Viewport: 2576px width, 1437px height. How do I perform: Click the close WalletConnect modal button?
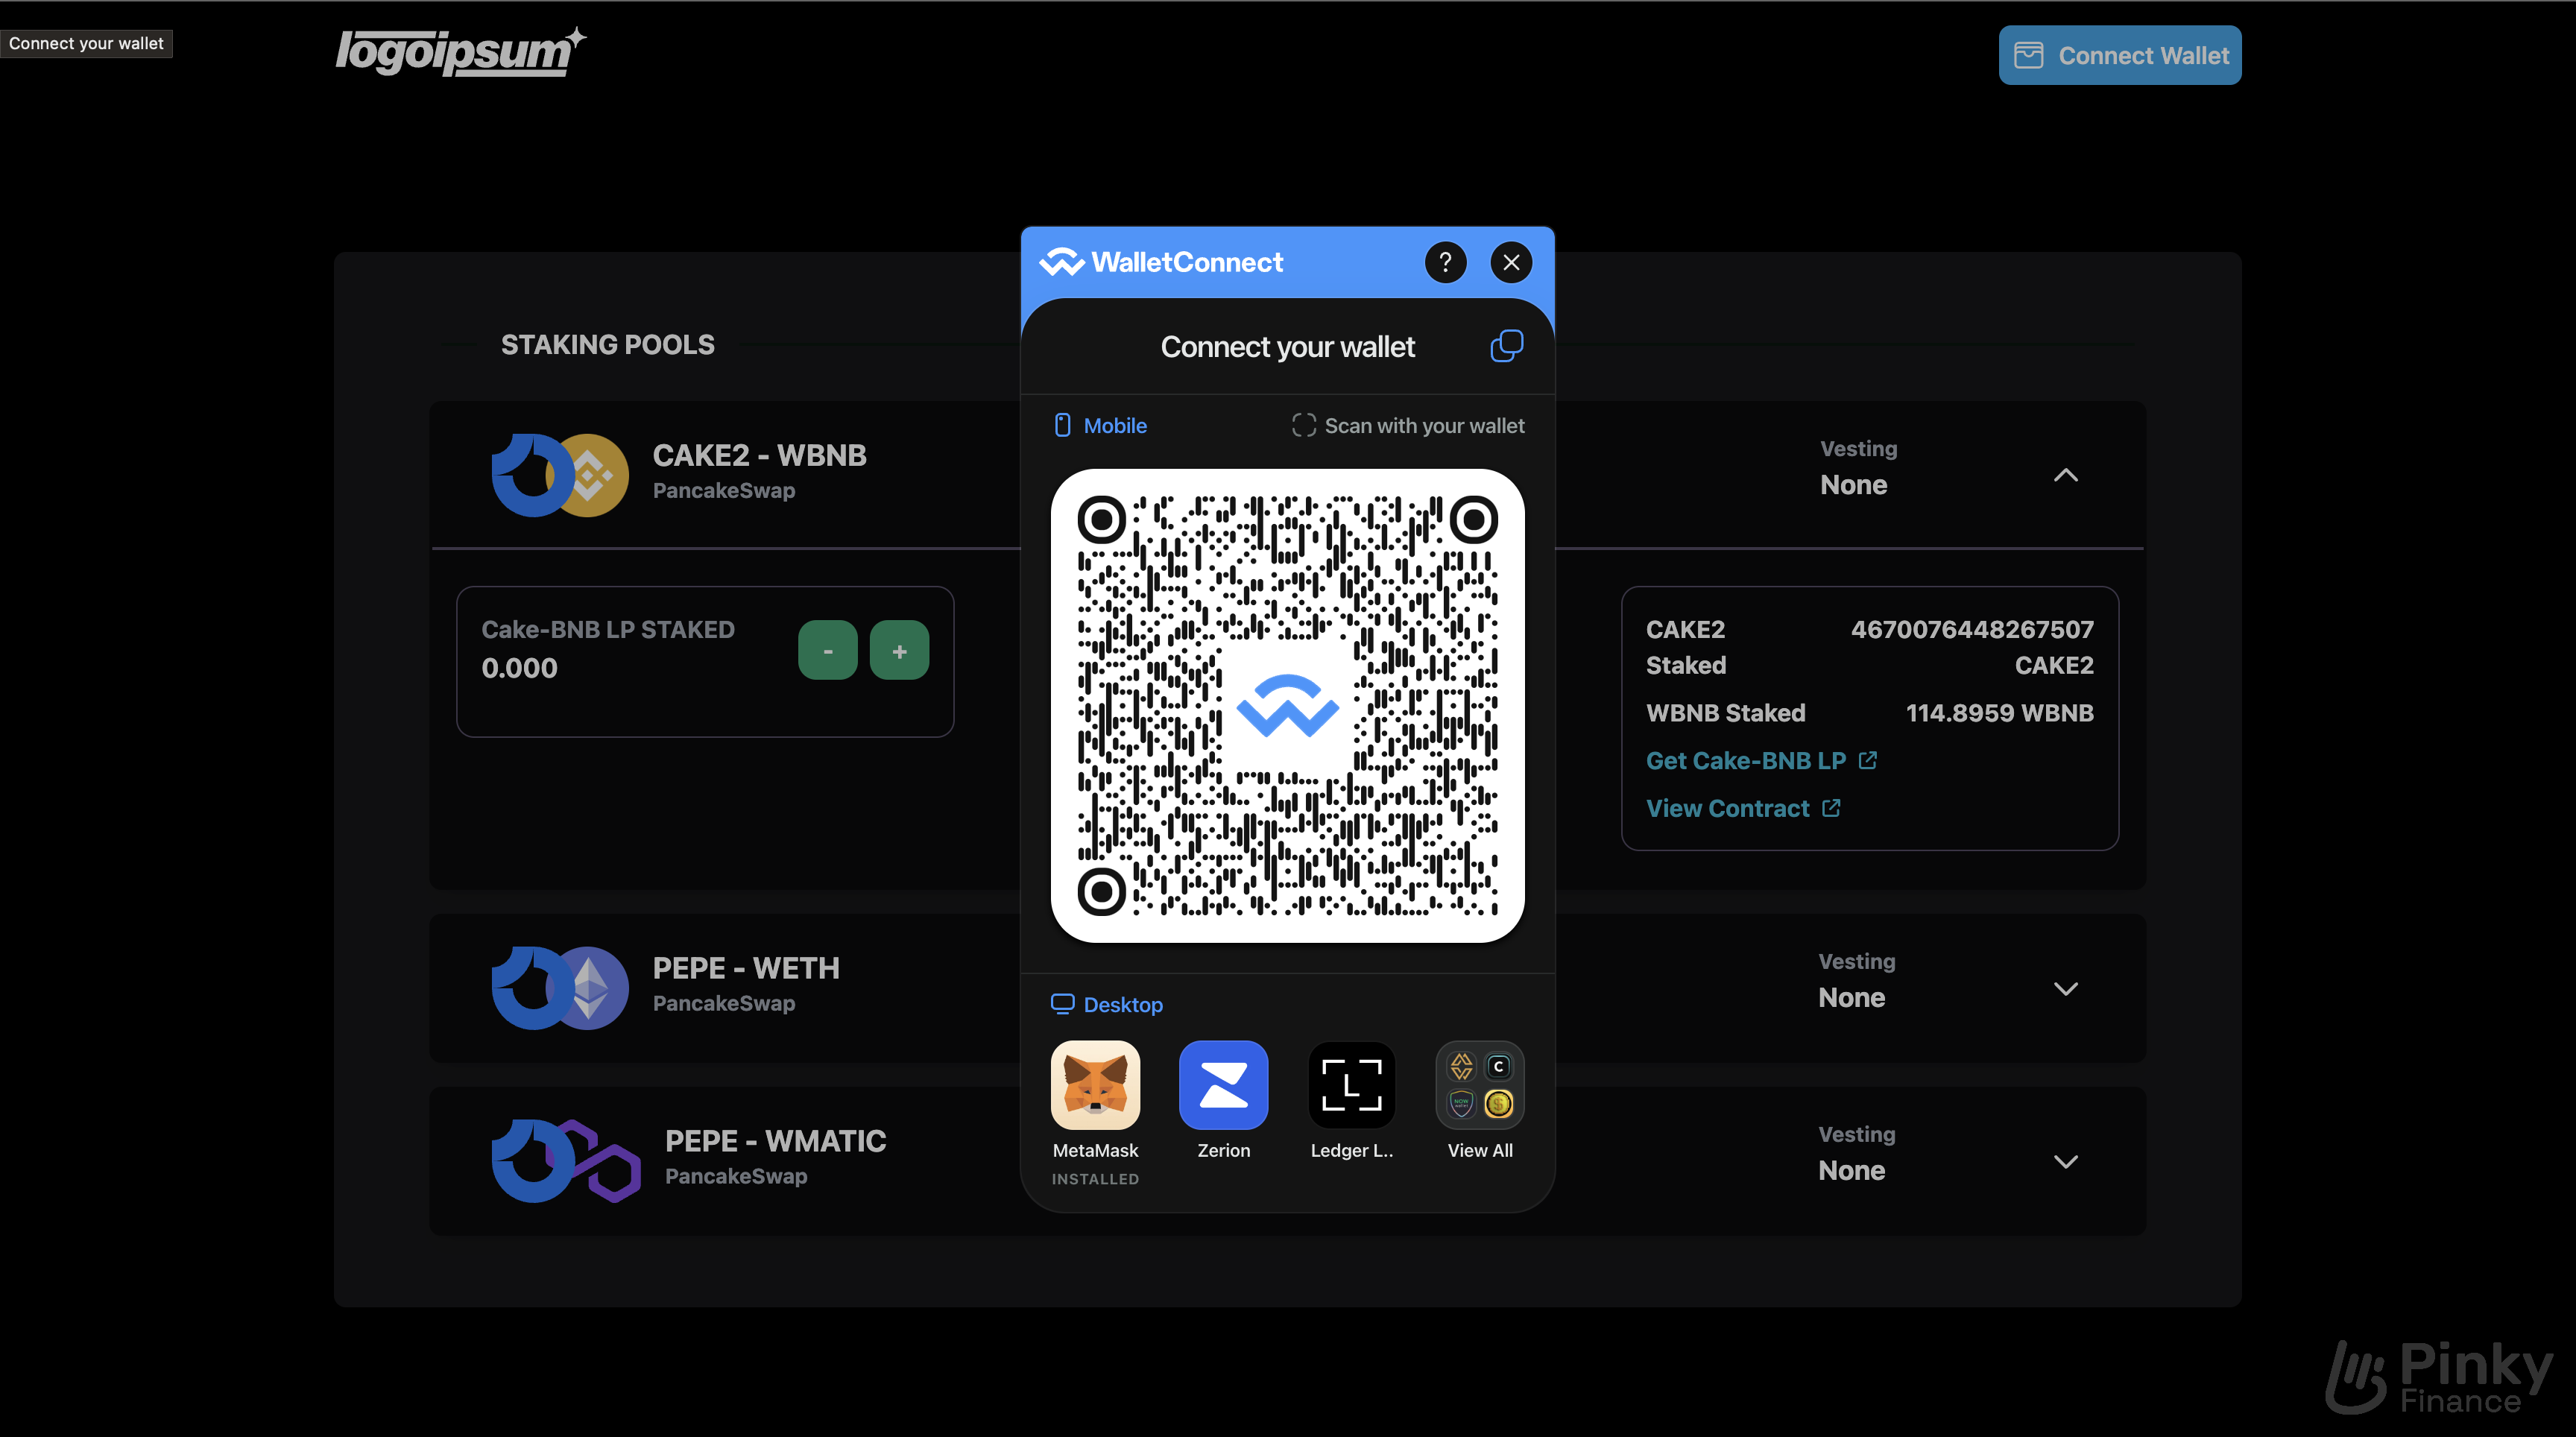[x=1511, y=262]
